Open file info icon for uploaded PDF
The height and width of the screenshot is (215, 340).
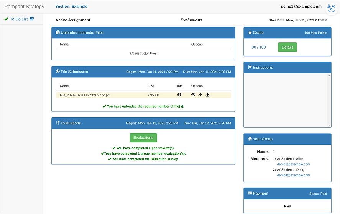point(179,95)
